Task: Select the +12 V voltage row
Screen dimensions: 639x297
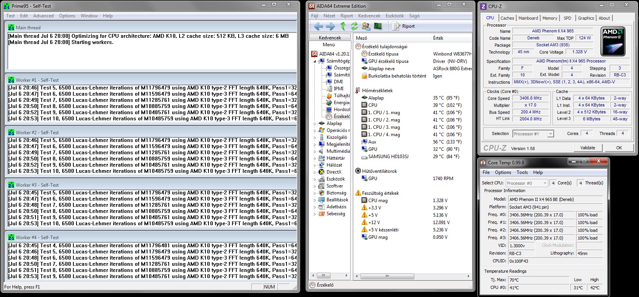Action: pos(413,223)
